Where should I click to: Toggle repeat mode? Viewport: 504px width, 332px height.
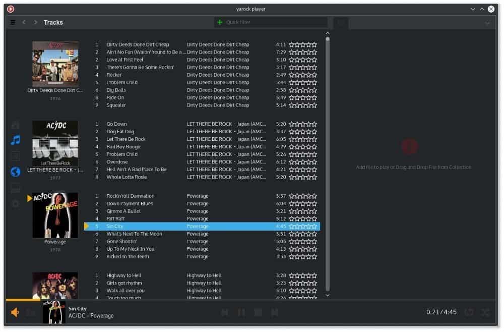tap(469, 312)
